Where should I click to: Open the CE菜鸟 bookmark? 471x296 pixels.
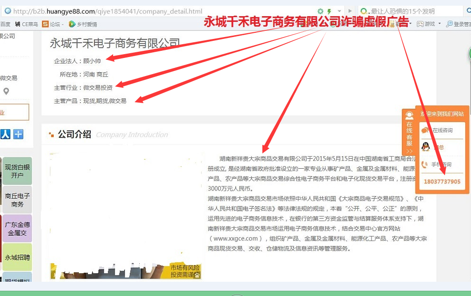tap(27, 24)
